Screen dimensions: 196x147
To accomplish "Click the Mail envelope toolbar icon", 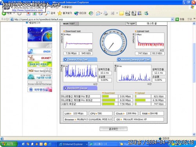I will click(x=98, y=13).
